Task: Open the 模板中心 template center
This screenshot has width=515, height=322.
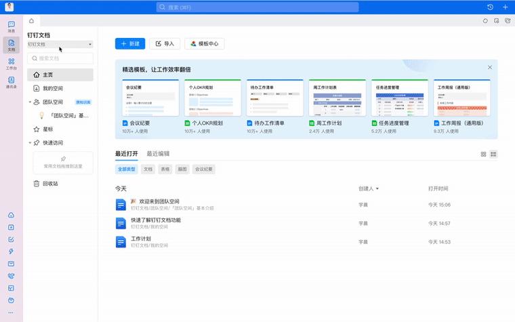Action: pyautogui.click(x=204, y=43)
